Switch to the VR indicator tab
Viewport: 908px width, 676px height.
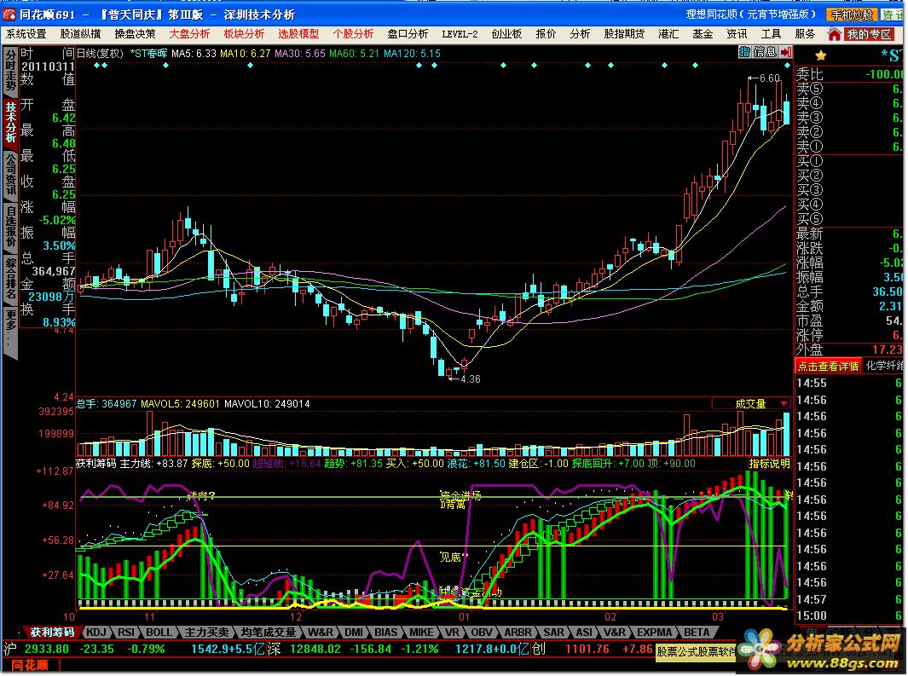452,632
